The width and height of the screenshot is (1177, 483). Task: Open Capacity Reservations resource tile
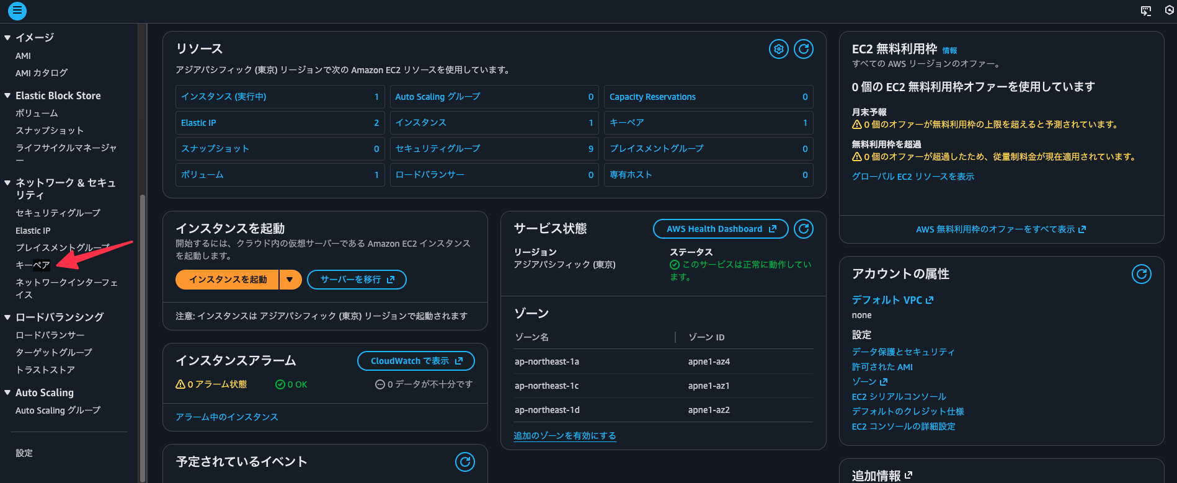click(709, 97)
